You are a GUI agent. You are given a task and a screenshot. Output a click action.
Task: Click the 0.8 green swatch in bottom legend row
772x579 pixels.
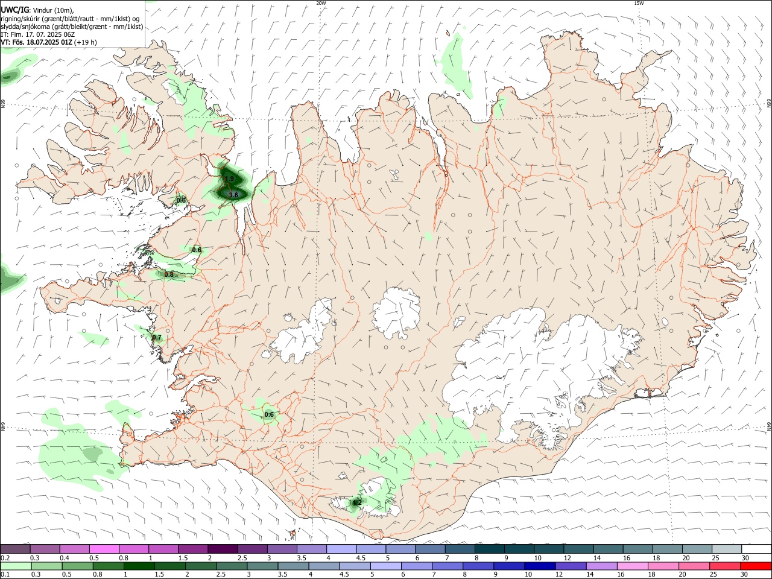click(107, 566)
